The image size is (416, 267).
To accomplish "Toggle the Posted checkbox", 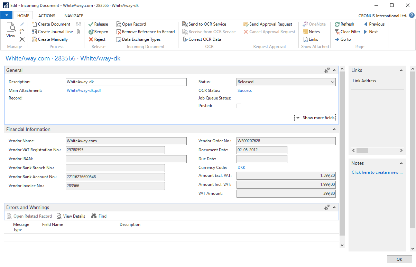I will click(x=239, y=106).
